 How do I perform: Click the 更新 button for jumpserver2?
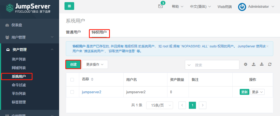[x=245, y=92]
